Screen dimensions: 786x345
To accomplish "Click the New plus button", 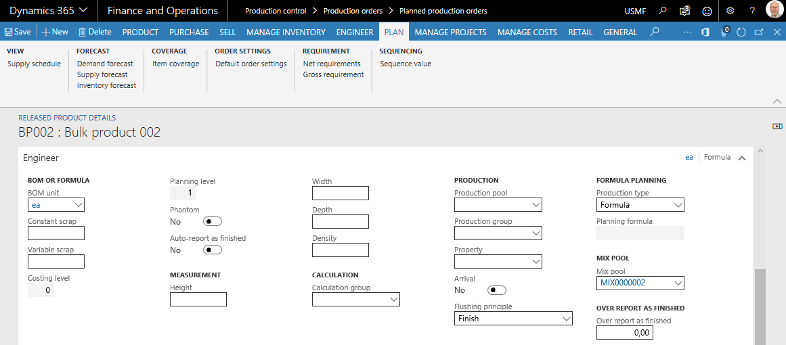I will pyautogui.click(x=54, y=32).
